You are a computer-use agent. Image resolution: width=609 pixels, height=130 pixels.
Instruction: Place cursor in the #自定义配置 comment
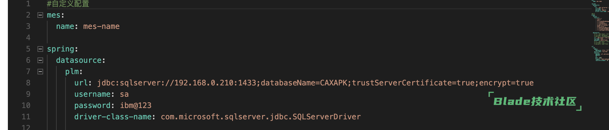click(68, 4)
